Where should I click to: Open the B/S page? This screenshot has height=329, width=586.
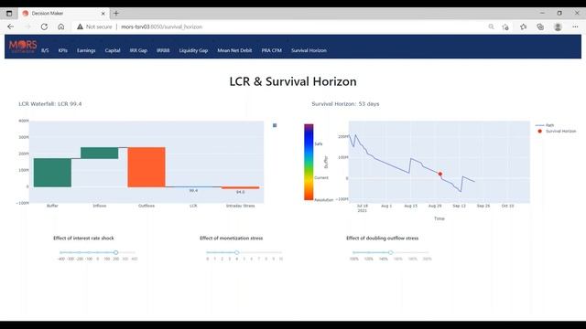click(x=45, y=50)
